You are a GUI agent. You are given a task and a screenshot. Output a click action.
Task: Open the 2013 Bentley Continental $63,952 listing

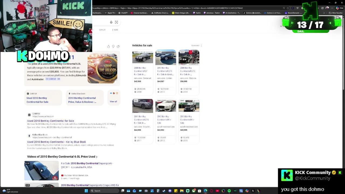pos(165,121)
